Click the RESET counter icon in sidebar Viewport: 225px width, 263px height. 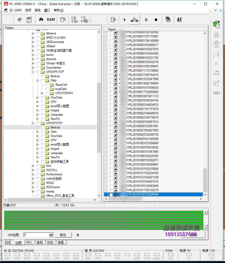click(x=216, y=34)
